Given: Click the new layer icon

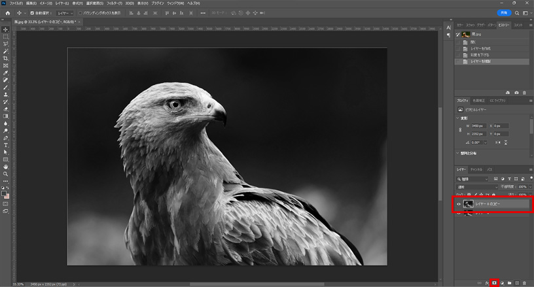Looking at the screenshot, I should [517, 283].
